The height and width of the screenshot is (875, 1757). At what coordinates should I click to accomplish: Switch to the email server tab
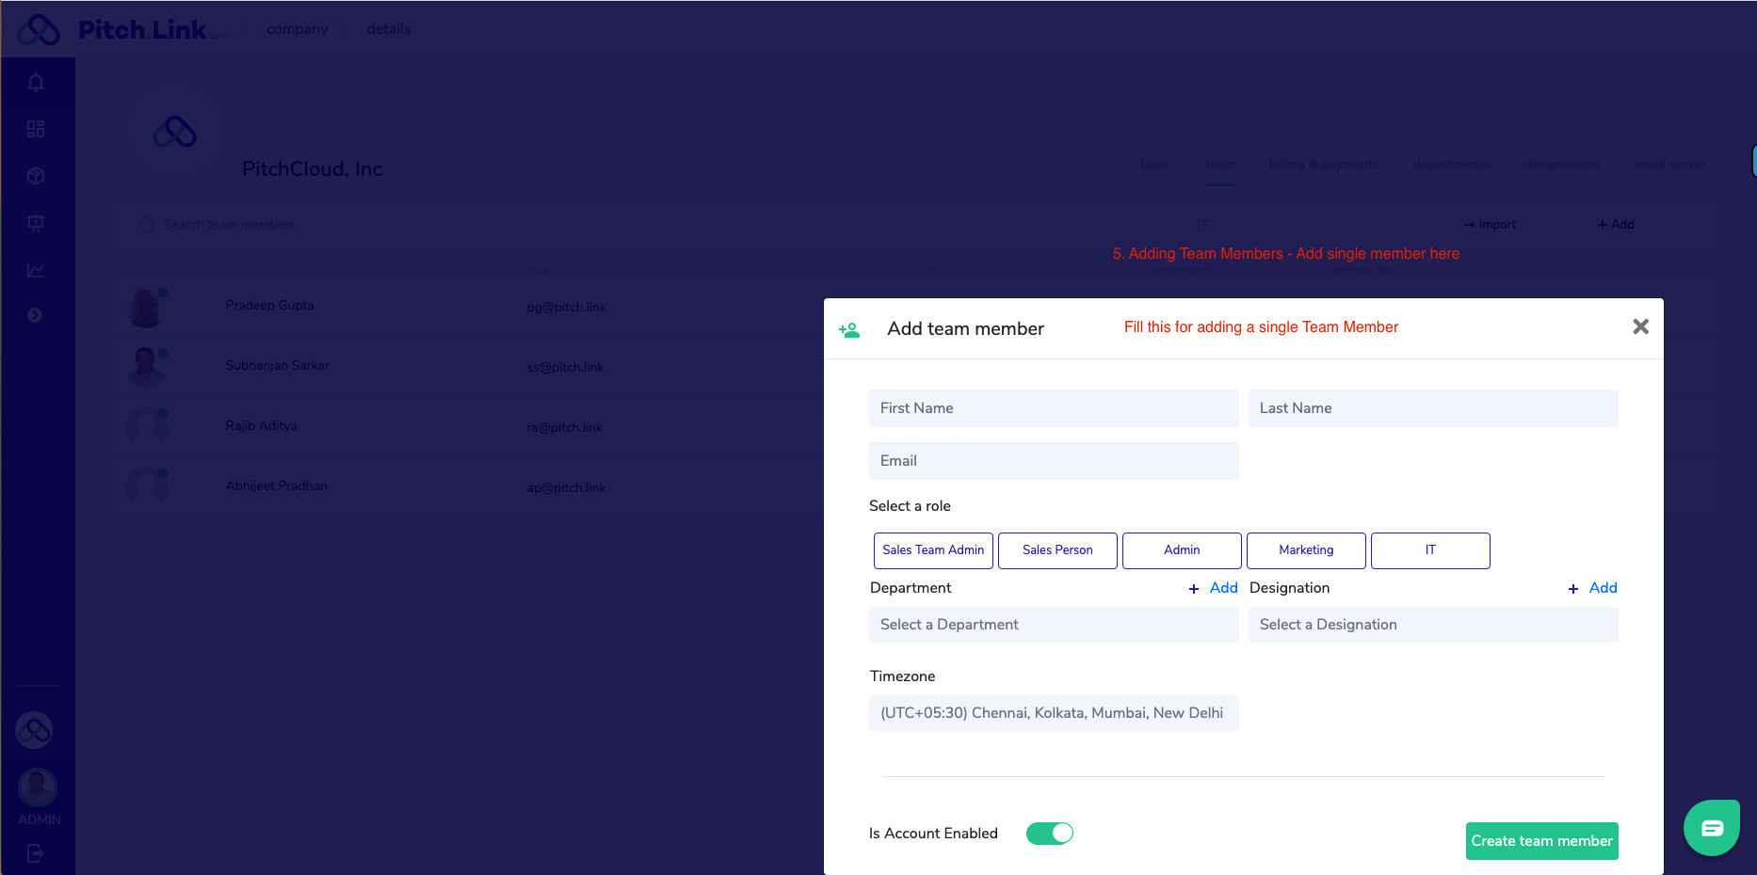[x=1669, y=165]
